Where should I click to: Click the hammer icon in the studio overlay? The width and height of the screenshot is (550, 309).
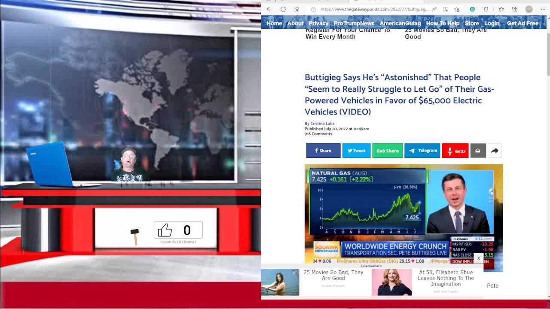135,236
